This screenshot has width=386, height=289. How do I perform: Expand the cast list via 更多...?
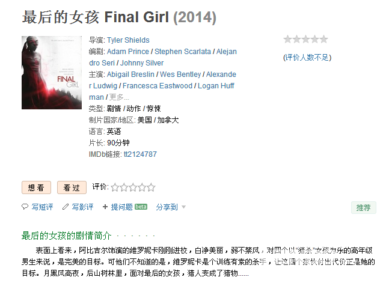(x=119, y=97)
